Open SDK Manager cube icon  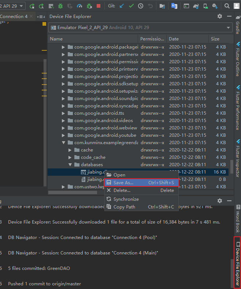point(215,6)
